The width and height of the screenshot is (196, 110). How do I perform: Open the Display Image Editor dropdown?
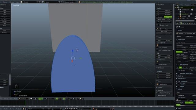point(190,36)
